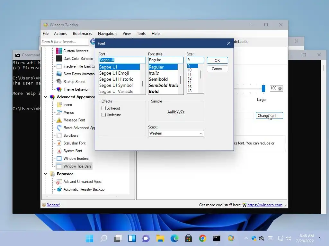Increase the title bar size spinner value
This screenshot has height=246, width=329.
280,87
